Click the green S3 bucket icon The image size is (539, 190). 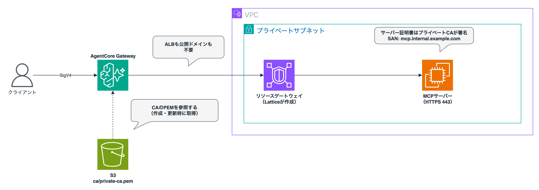(113, 154)
